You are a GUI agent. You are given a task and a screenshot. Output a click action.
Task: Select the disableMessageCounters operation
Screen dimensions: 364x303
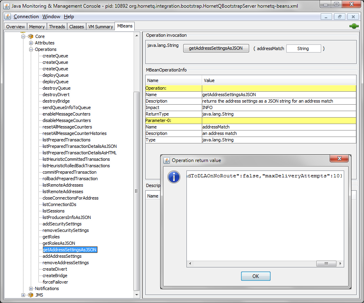coord(67,120)
